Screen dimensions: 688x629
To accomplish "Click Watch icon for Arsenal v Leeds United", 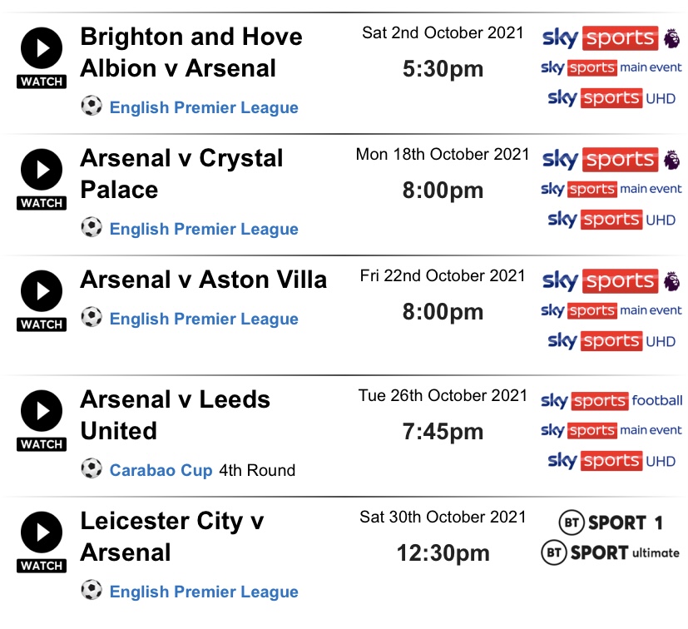I will (x=42, y=421).
